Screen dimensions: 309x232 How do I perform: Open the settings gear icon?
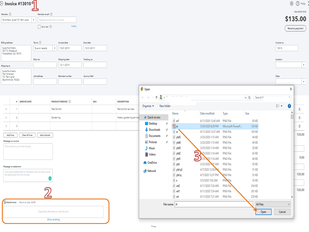tap(291, 3)
